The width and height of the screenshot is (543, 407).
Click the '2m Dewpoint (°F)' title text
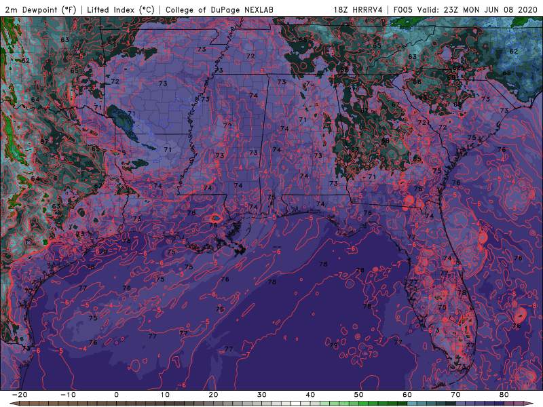pyautogui.click(x=41, y=9)
